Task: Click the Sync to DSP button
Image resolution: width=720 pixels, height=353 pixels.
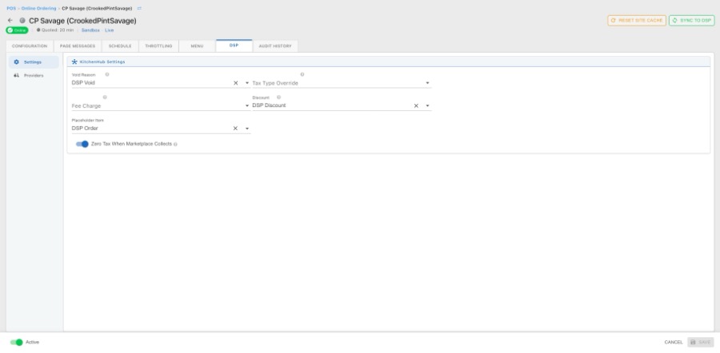Action: [x=691, y=20]
